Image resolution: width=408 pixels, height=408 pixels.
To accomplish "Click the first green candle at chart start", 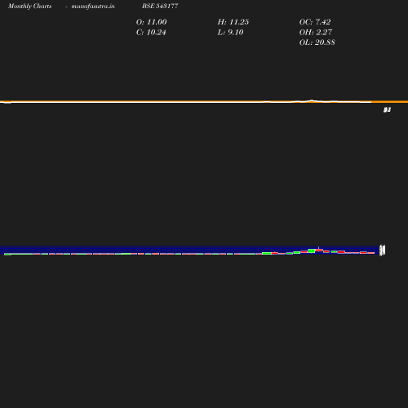I will (x=7, y=255).
